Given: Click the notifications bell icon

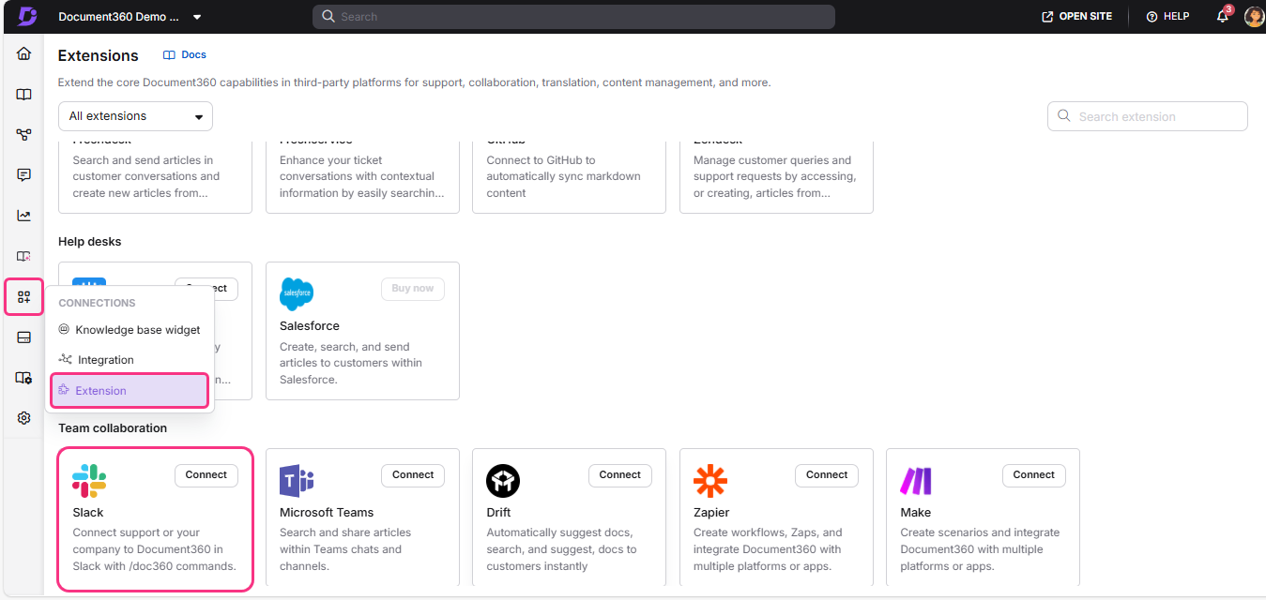Looking at the screenshot, I should point(1222,17).
